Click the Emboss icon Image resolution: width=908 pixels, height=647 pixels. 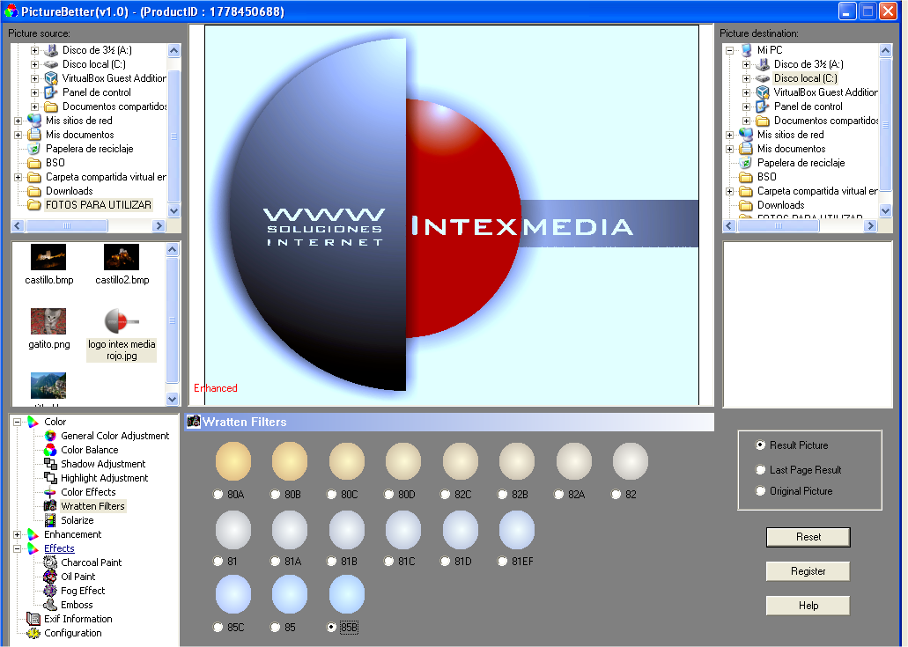pyautogui.click(x=50, y=604)
